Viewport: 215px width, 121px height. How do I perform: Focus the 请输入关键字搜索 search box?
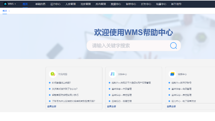pos(134,46)
